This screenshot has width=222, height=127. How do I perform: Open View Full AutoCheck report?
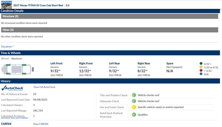click(44, 87)
